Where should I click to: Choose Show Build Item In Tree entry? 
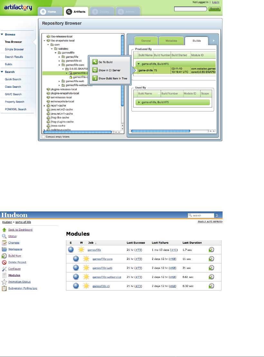tap(113, 78)
